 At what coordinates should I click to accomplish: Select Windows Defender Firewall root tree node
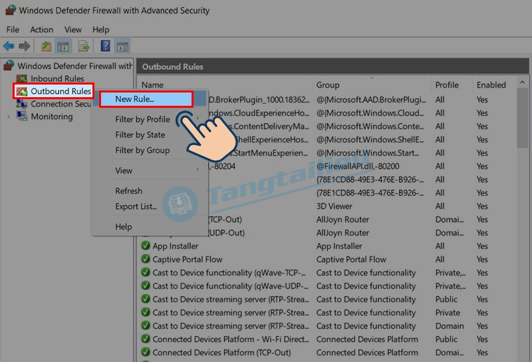click(x=75, y=66)
